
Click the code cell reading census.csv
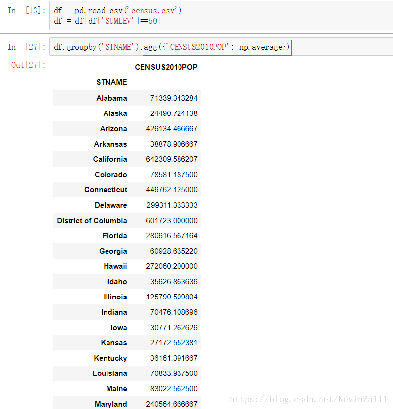point(221,16)
